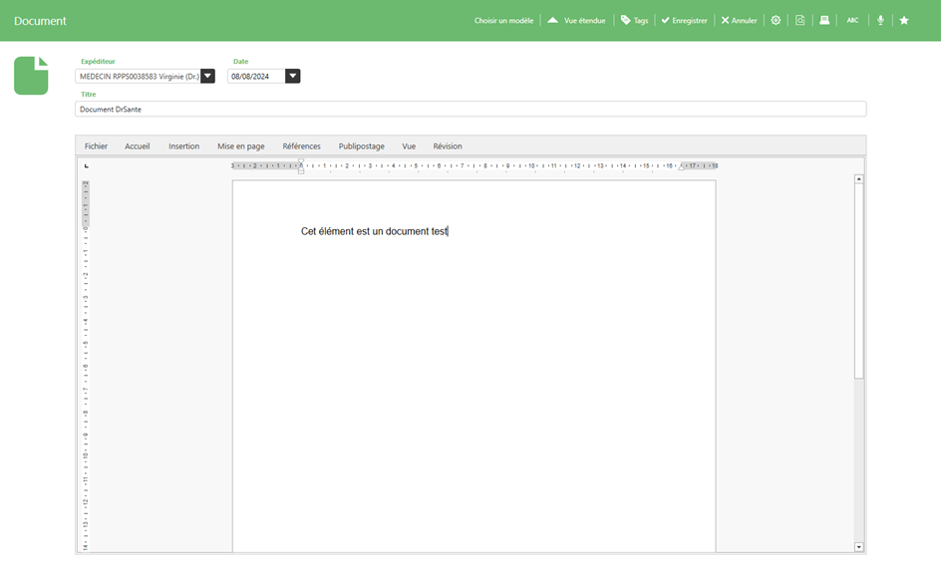This screenshot has height=574, width=941.
Task: Toggle Vue étendue expanded view
Action: point(577,20)
